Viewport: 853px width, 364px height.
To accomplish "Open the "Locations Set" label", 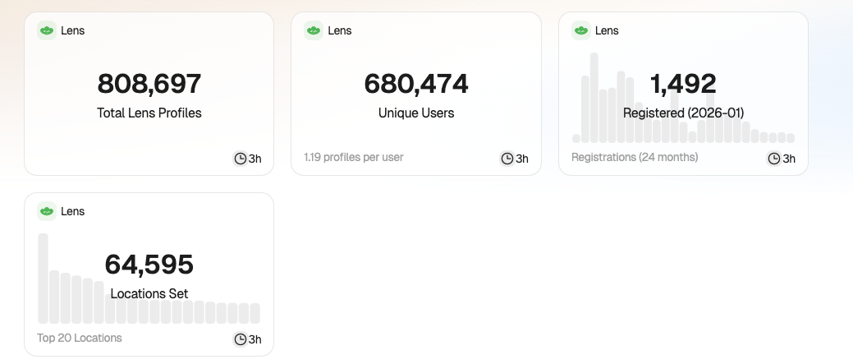I will point(149,293).
